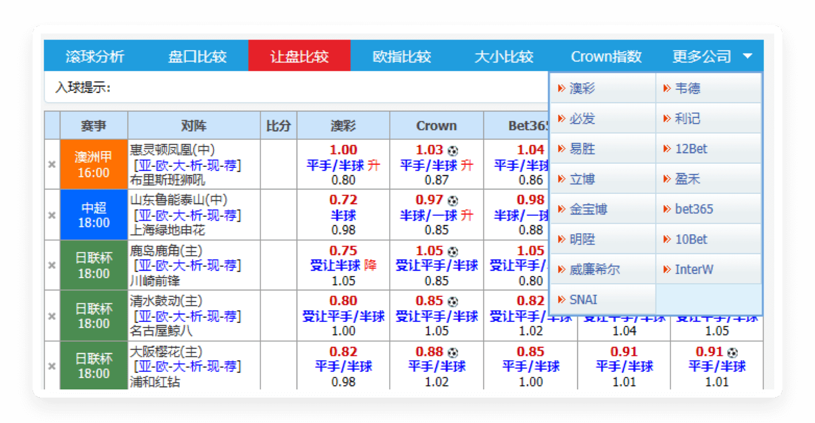Click the football icon in 山东鲁能 Crown cell

coord(453,201)
